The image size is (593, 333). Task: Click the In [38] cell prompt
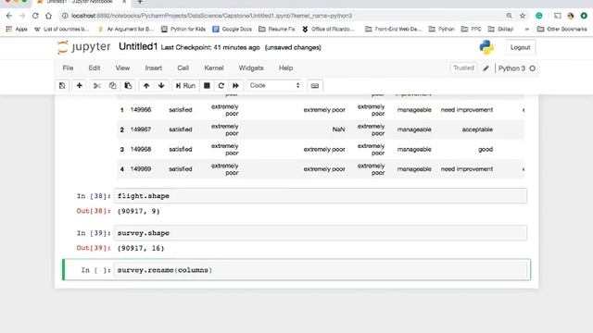pos(94,196)
